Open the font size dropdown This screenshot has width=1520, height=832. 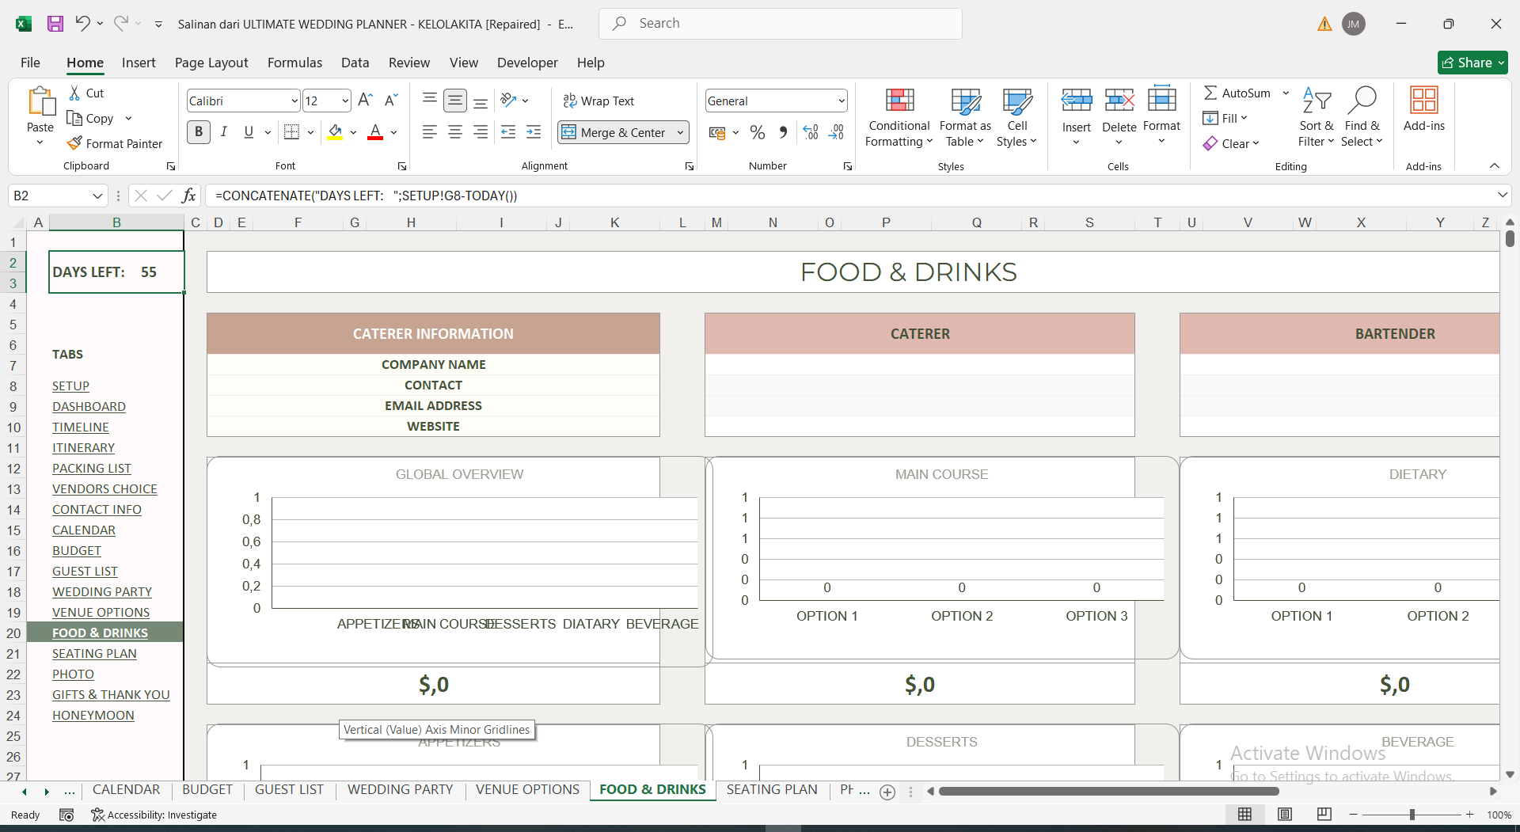pyautogui.click(x=345, y=101)
